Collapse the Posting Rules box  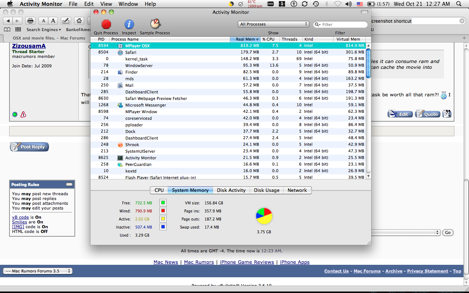coord(69,184)
